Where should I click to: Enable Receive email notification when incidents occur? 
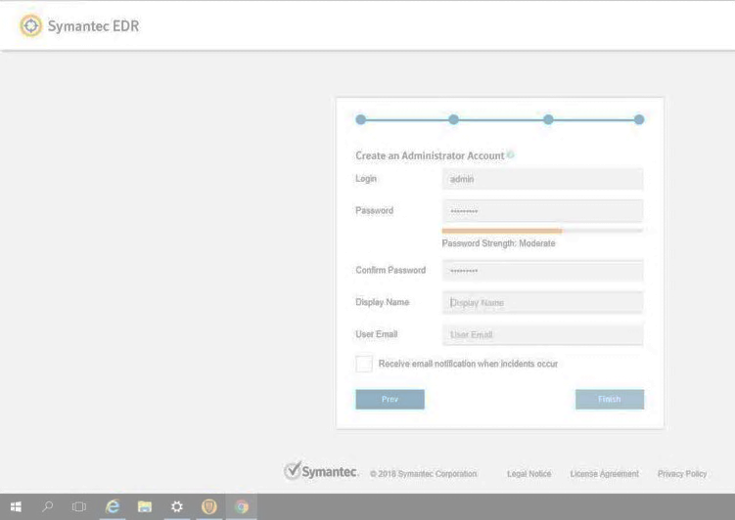[364, 364]
